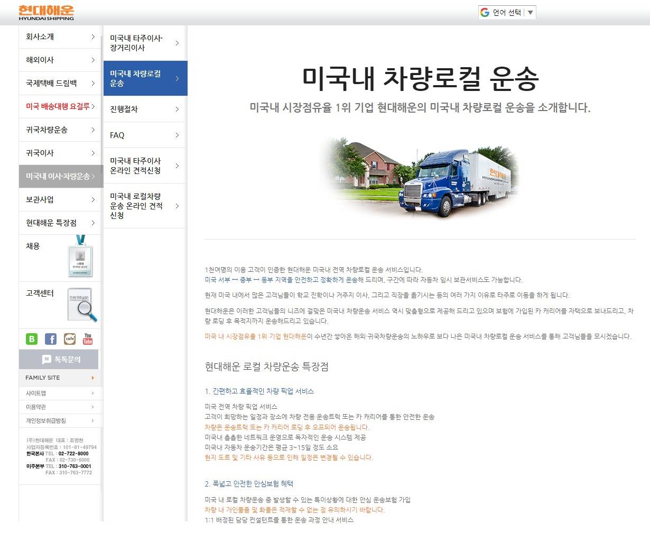
Task: Click heading 2. 폭넓고 안전한 안심보험 혜택
Action: click(249, 483)
